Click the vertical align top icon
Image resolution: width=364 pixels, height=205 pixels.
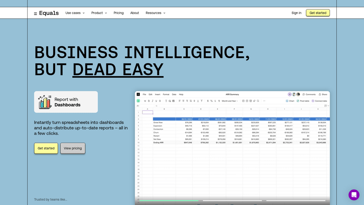tap(202, 101)
